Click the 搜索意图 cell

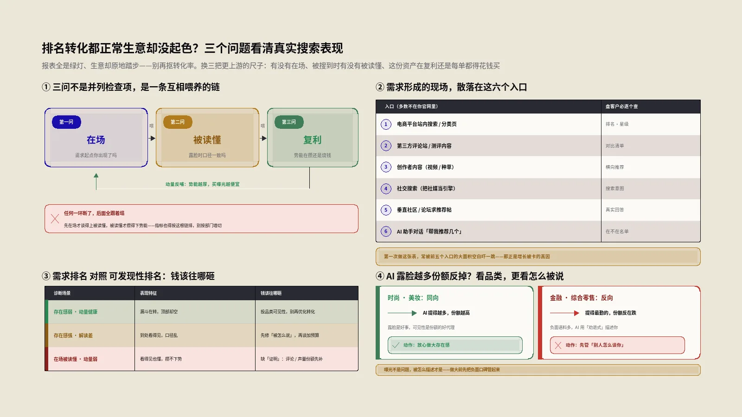615,189
